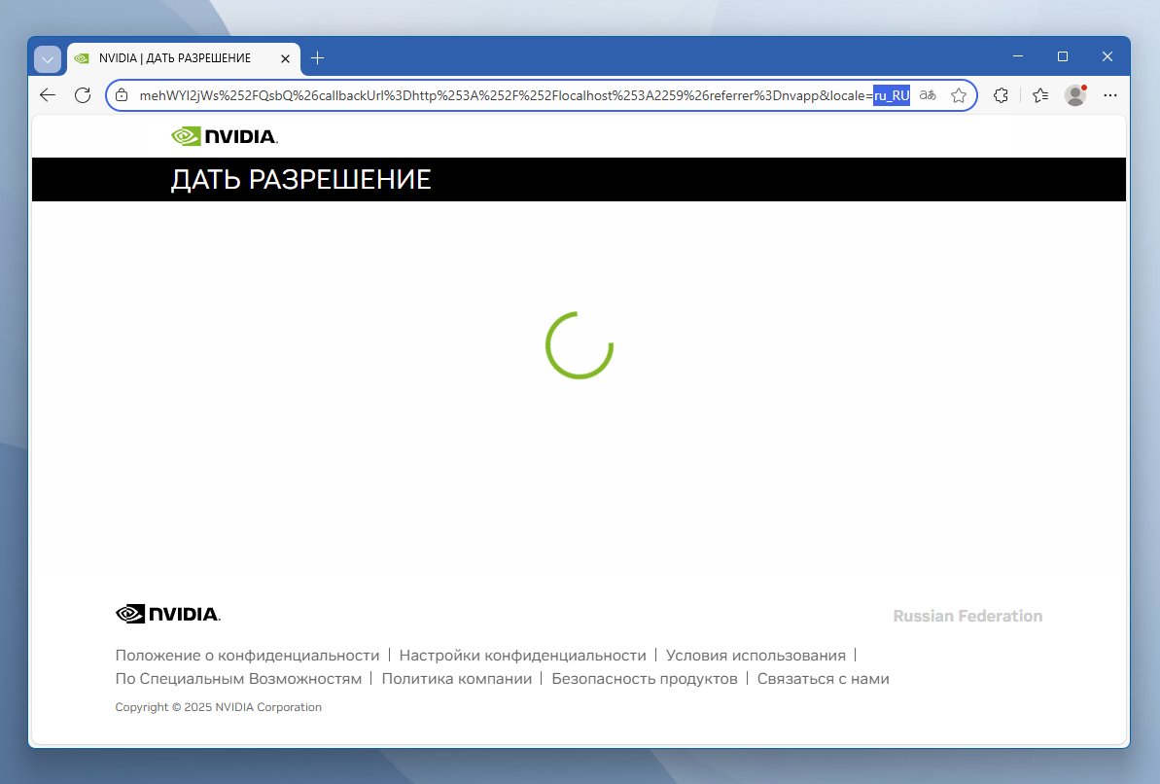Go back with the browser back arrow
This screenshot has width=1160, height=784.
tap(48, 94)
